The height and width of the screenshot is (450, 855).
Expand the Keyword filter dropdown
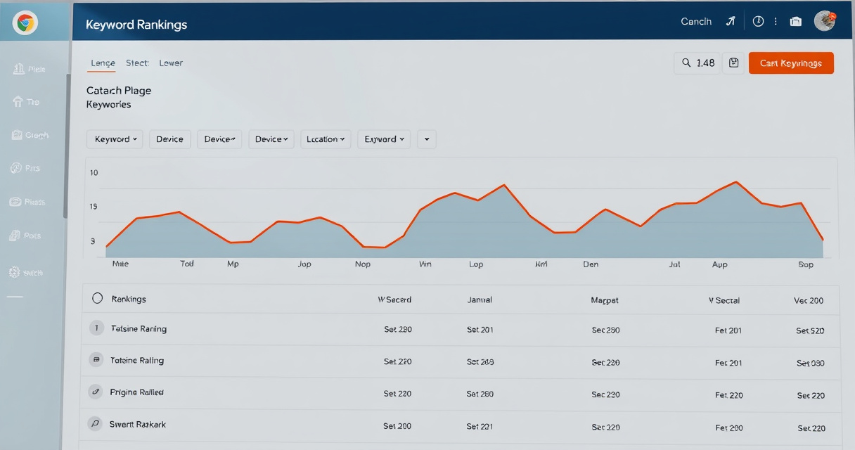tap(115, 139)
